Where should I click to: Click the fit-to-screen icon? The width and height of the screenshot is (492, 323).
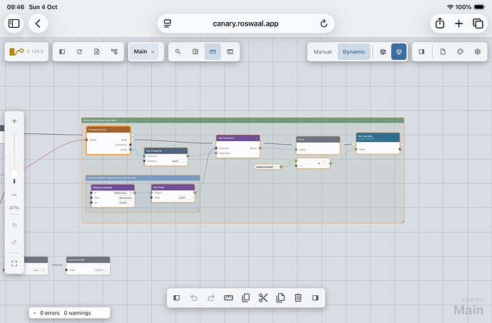pyautogui.click(x=14, y=264)
